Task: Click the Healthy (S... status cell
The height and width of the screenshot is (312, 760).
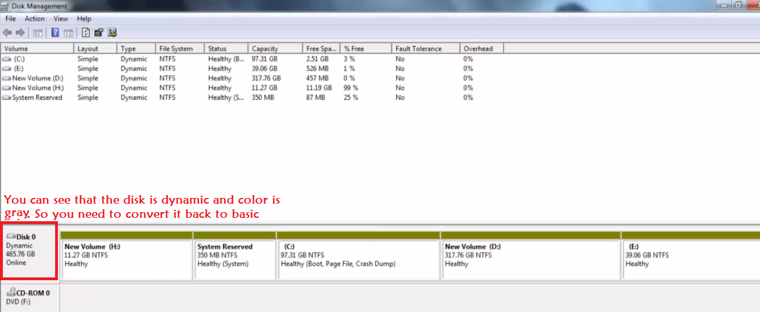Action: click(227, 98)
